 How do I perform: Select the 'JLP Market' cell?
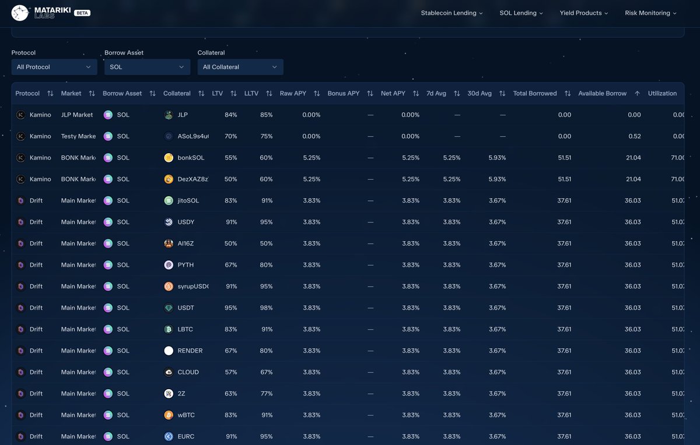click(77, 115)
